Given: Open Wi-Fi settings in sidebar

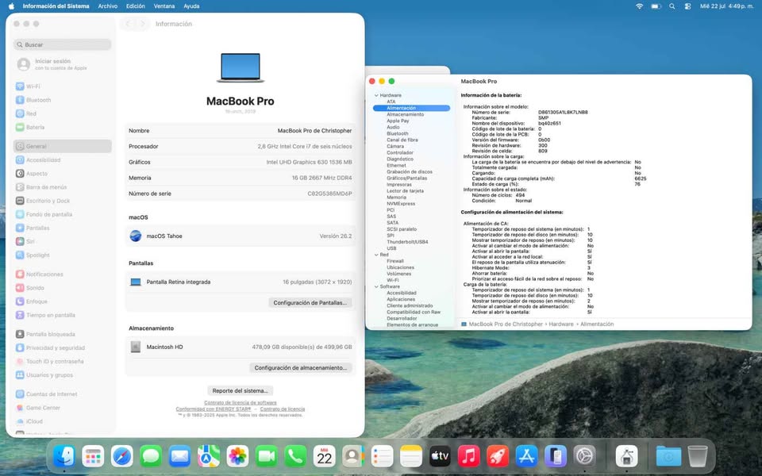Looking at the screenshot, I should (63, 86).
